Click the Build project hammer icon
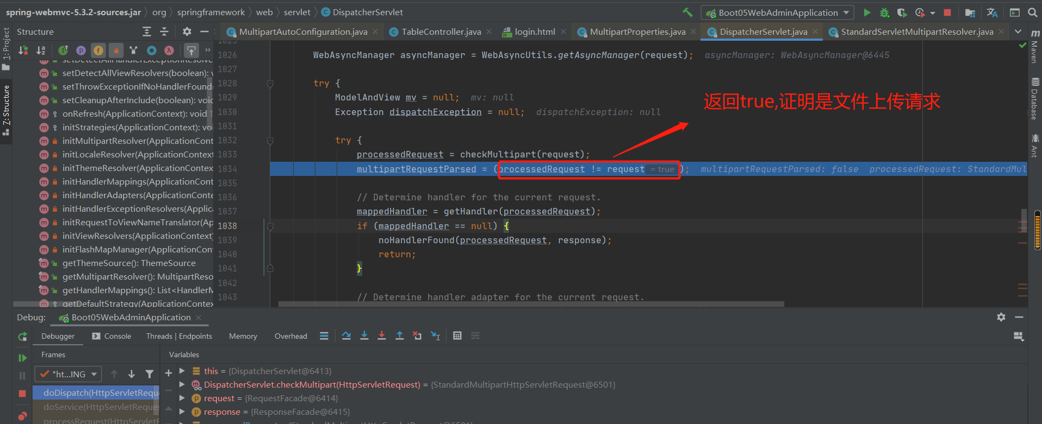The height and width of the screenshot is (424, 1042). click(x=688, y=12)
